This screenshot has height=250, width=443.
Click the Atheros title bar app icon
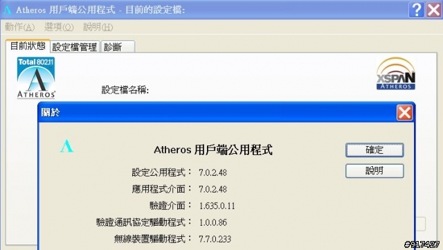8,10
